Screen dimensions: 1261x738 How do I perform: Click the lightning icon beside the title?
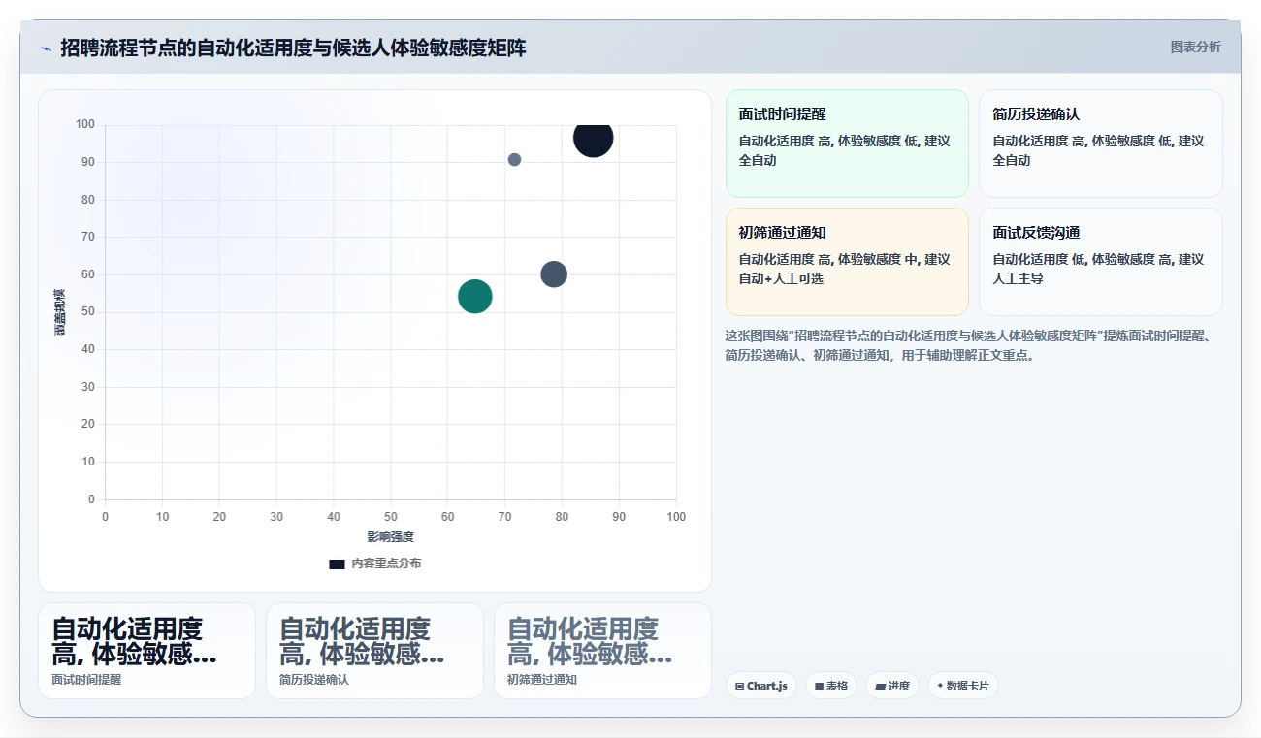[x=46, y=48]
